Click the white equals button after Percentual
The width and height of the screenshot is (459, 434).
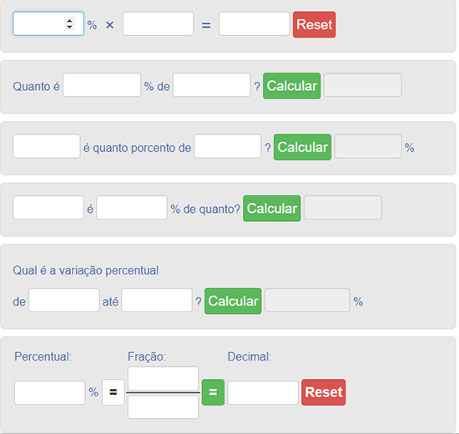(x=113, y=392)
